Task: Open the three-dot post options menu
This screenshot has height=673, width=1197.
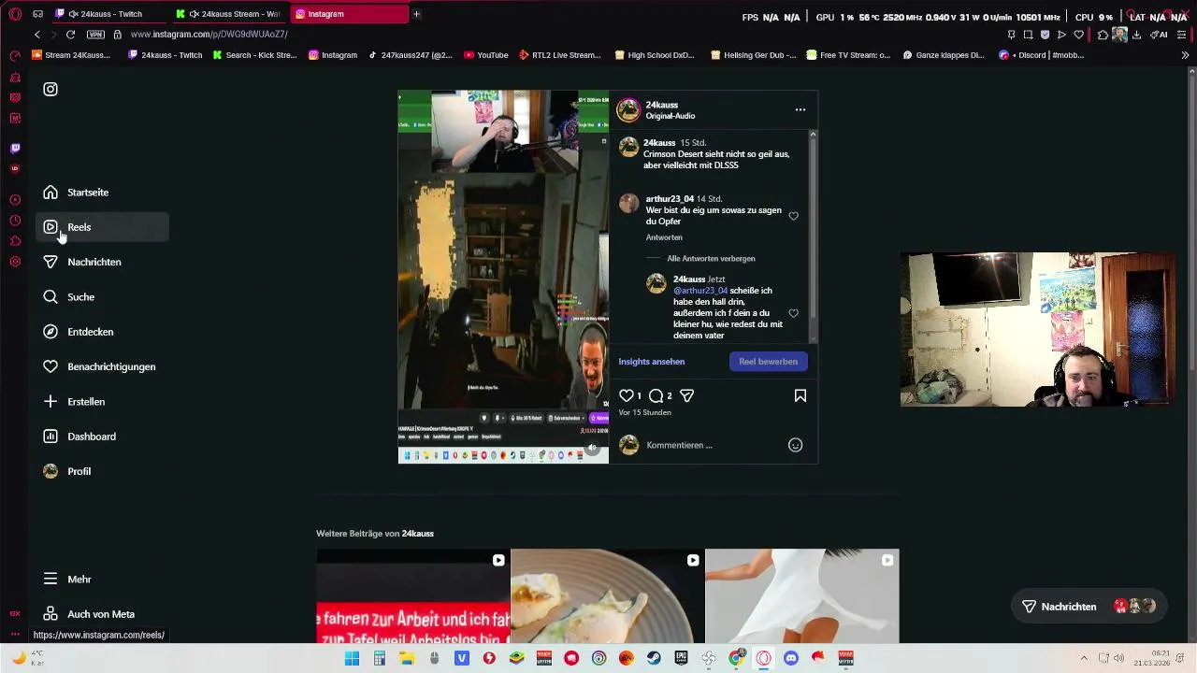Action: [800, 109]
